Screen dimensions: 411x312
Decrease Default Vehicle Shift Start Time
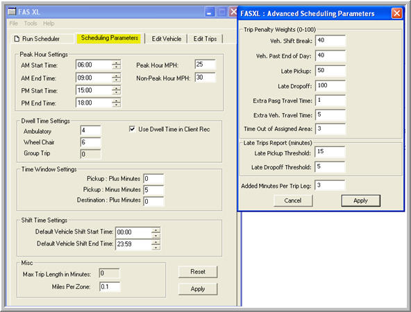pos(156,235)
